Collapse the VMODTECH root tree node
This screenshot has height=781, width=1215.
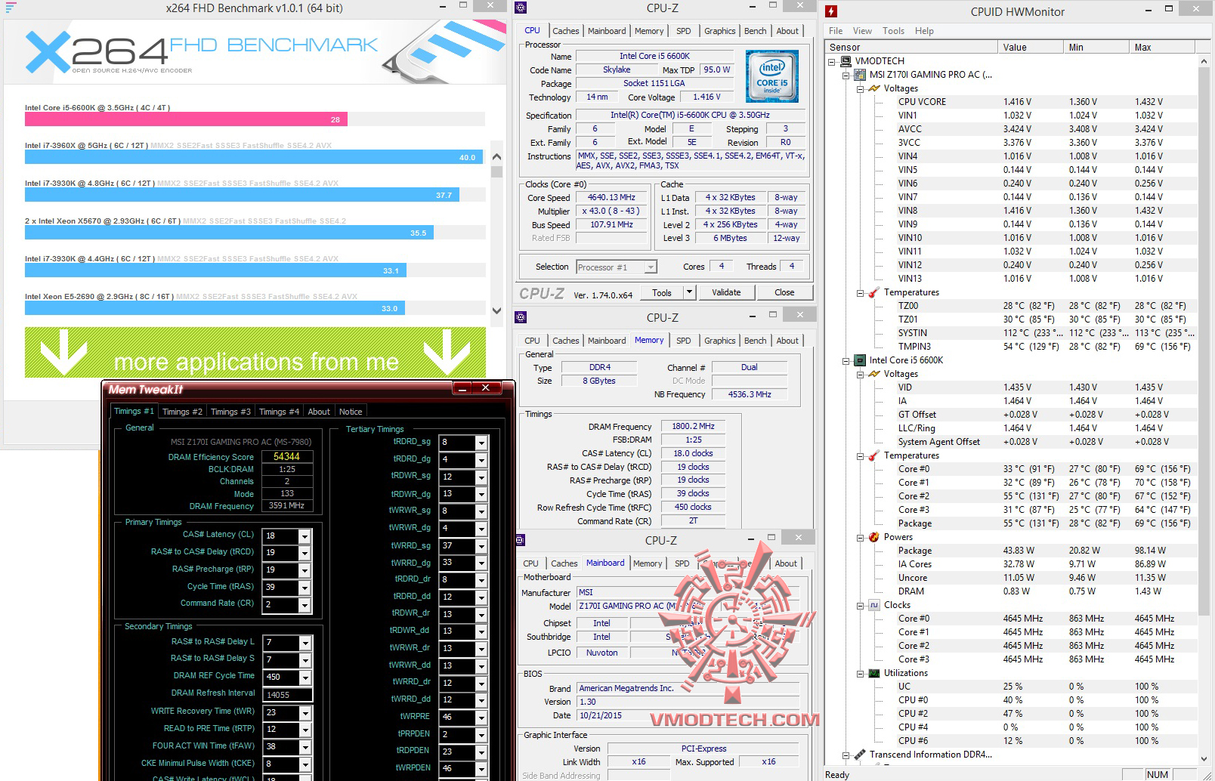pyautogui.click(x=832, y=61)
